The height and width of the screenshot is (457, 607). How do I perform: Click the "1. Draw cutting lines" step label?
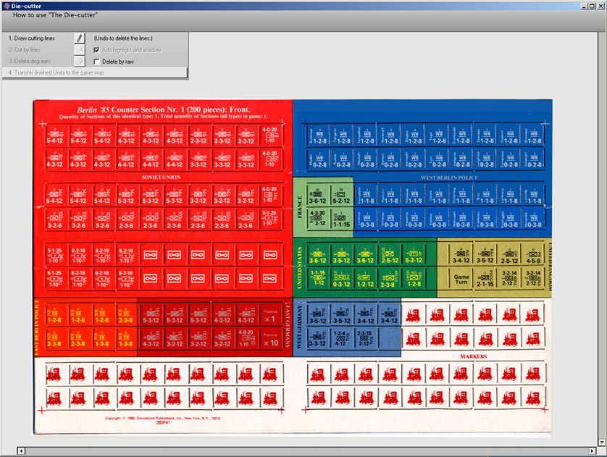tap(31, 38)
